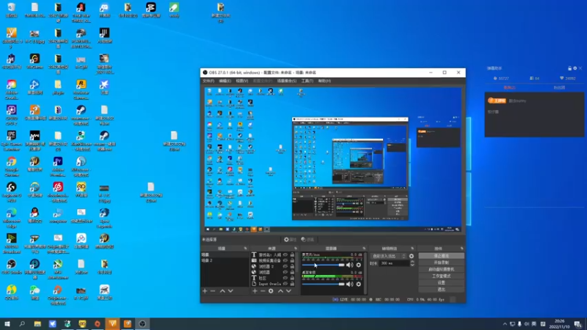Click 停止推流 stop streaming button
The image size is (587, 330).
pos(442,256)
